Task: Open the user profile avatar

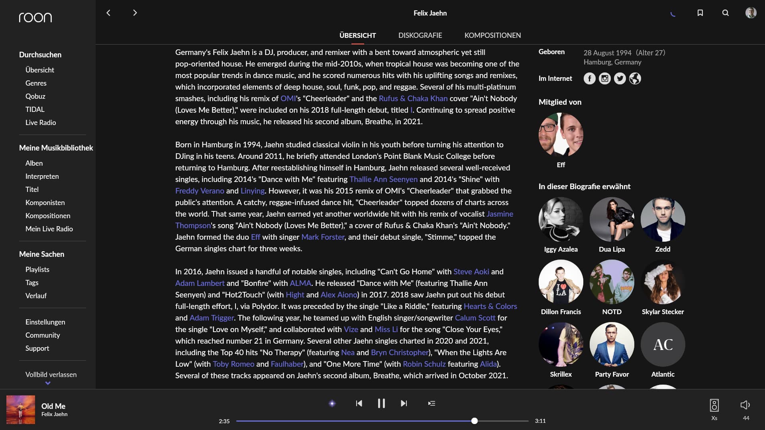Action: pyautogui.click(x=751, y=13)
